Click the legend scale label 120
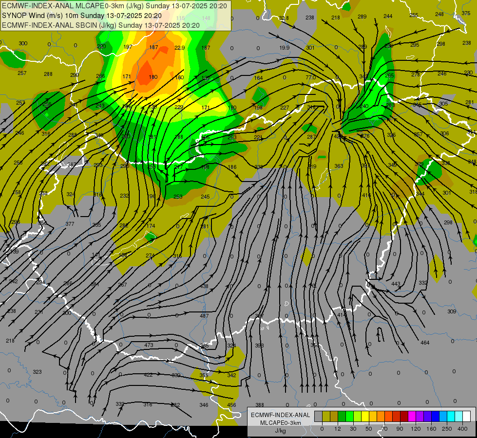 click(416, 429)
